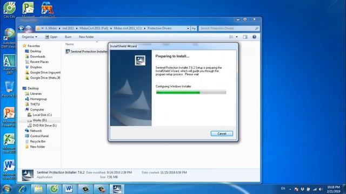Open Microsoft Word desktop icon

[9, 170]
